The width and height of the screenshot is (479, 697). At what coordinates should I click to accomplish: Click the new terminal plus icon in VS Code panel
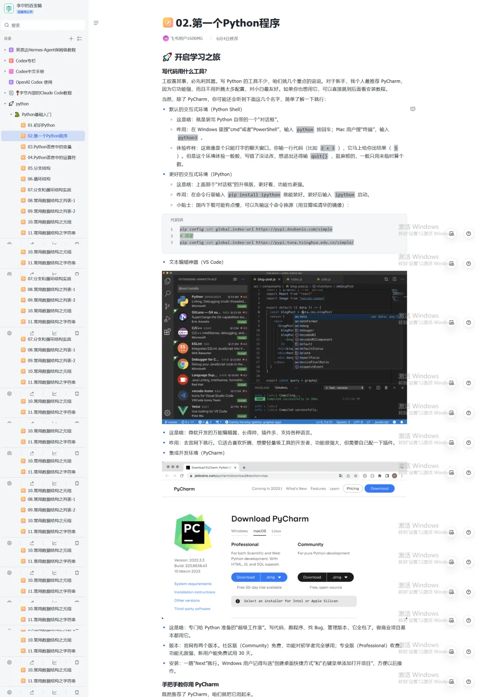click(x=370, y=388)
